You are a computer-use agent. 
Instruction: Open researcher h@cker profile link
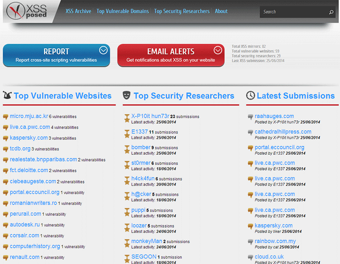click(x=141, y=194)
